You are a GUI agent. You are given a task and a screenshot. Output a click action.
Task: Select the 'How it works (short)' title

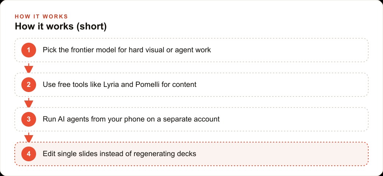coord(61,27)
